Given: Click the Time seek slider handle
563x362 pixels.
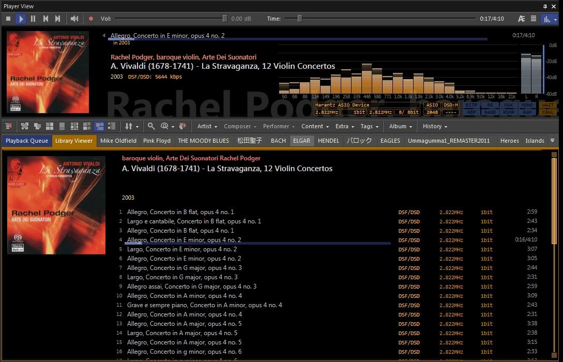Looking at the screenshot, I should (x=299, y=19).
